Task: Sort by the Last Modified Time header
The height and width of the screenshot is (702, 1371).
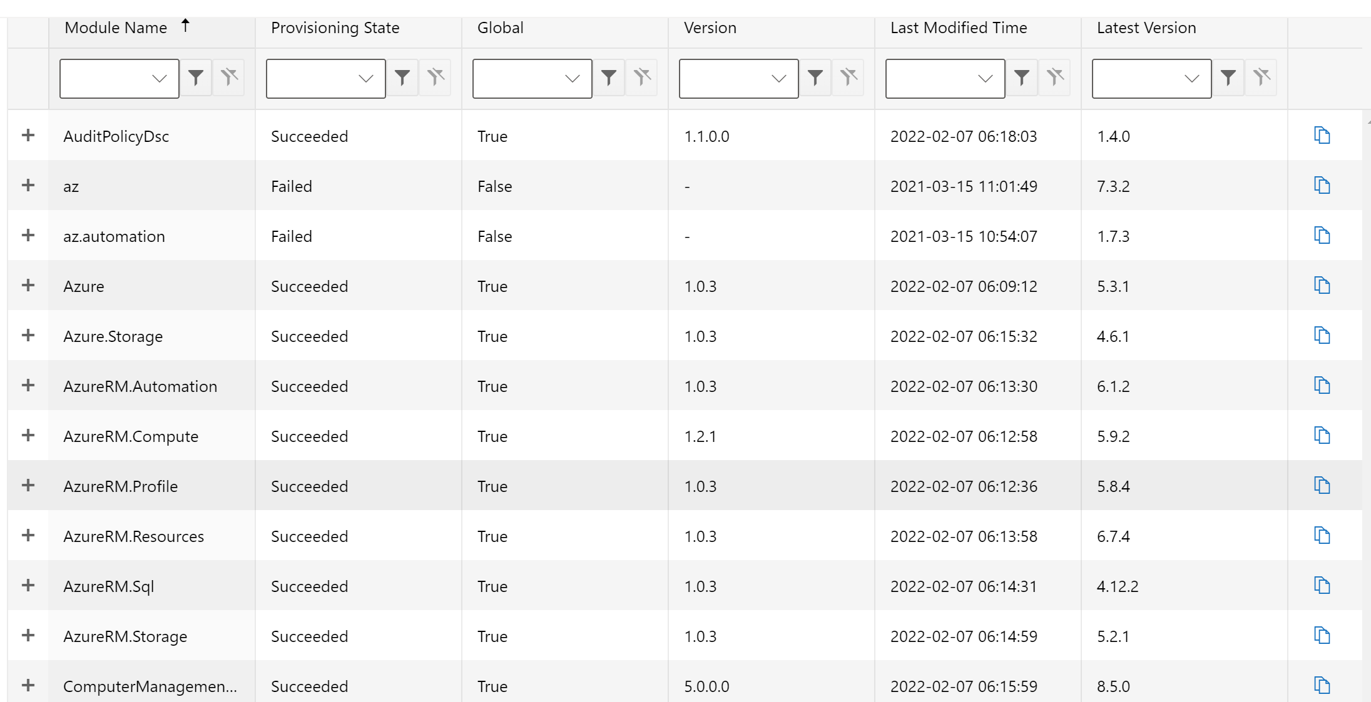Action: tap(958, 28)
